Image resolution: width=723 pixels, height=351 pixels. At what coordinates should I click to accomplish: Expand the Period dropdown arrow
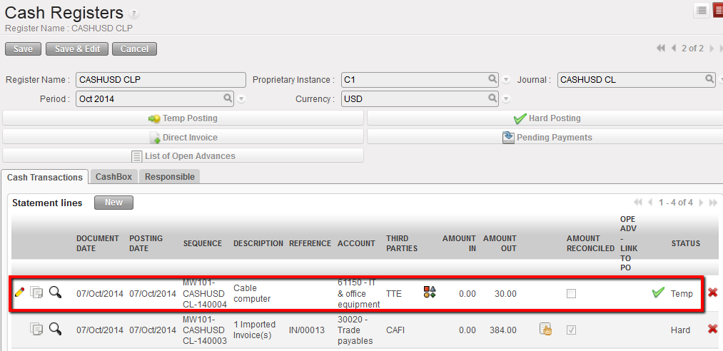[241, 99]
